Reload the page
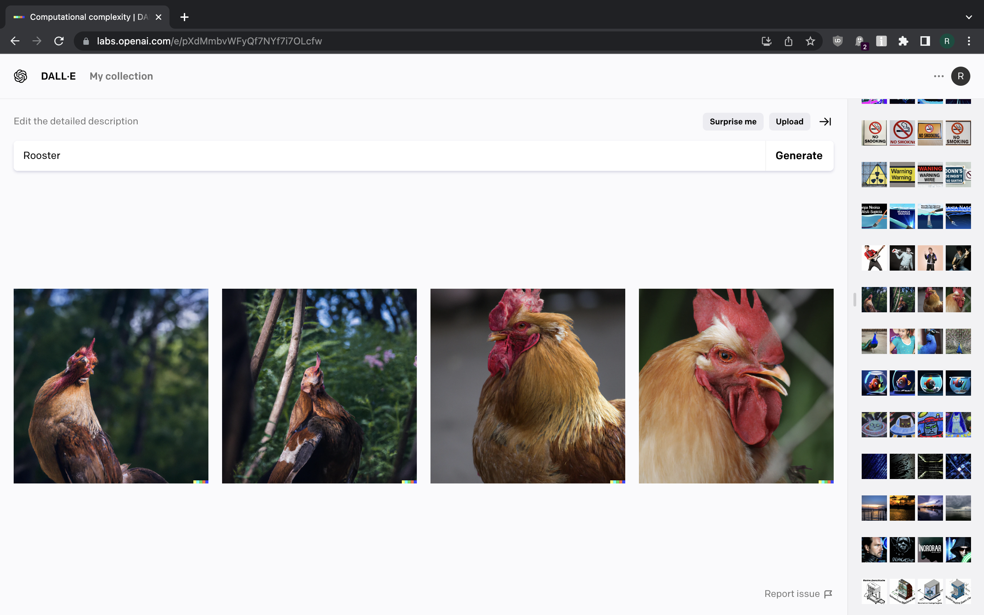 coord(59,41)
